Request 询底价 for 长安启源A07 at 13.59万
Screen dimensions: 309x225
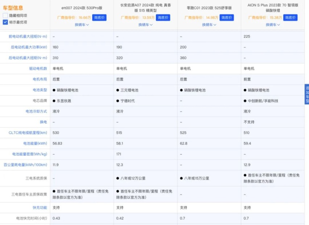click(x=163, y=17)
